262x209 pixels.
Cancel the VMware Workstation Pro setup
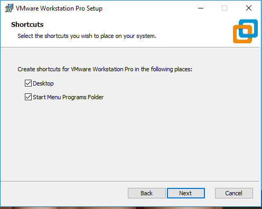point(234,193)
